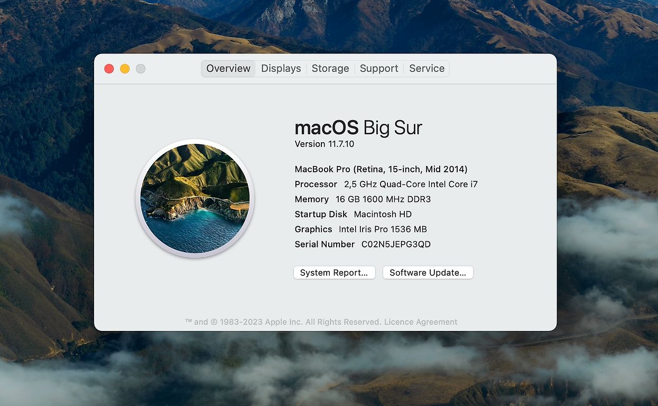Close the About This Mac window
Viewport: 658px width, 406px height.
(x=109, y=69)
